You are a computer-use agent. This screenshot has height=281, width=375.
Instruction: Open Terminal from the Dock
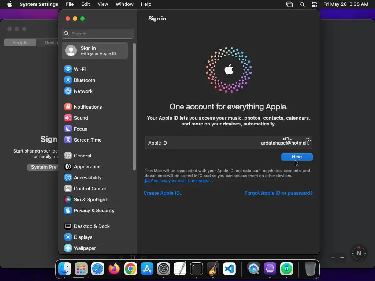pos(196,269)
